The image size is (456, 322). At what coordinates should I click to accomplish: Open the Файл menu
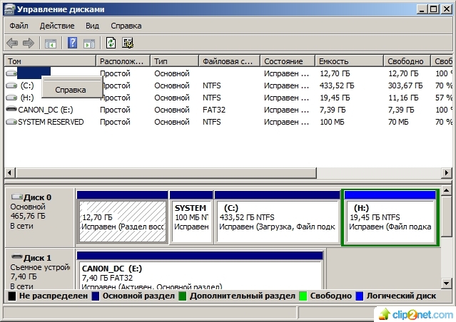(x=18, y=25)
